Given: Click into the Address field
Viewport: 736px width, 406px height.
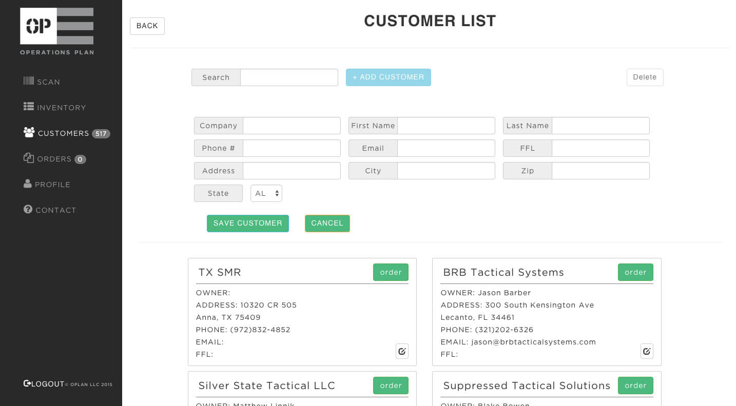Looking at the screenshot, I should click(x=292, y=171).
